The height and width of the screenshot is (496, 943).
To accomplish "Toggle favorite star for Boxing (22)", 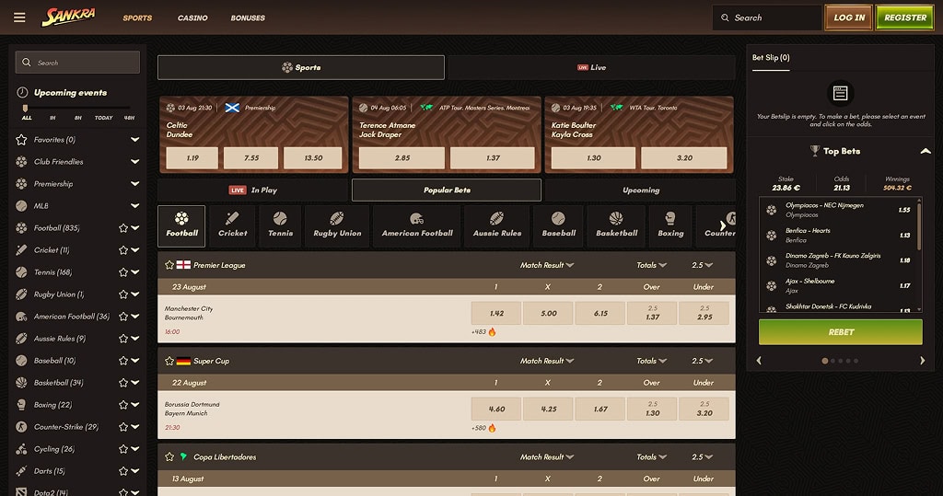I will coord(123,405).
